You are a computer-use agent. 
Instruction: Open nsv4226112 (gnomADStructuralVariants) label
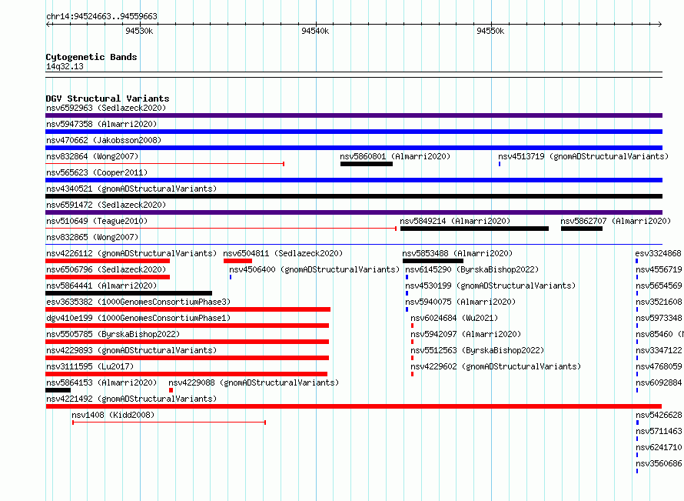[131, 253]
